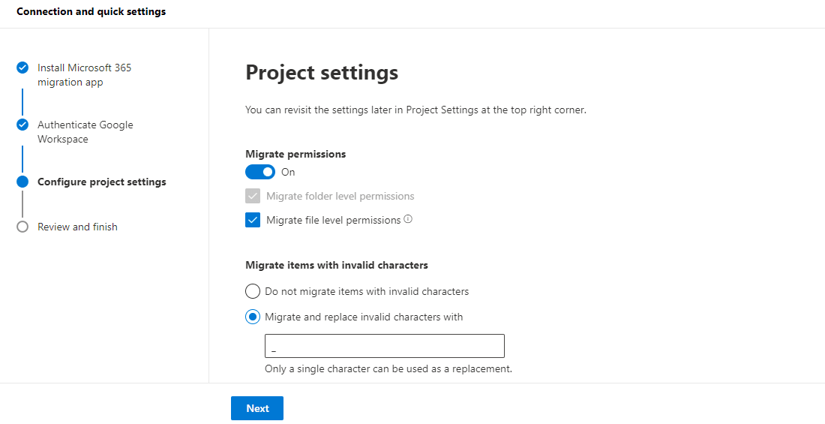Select the Configure project settings step label
This screenshot has width=825, height=424.
click(102, 182)
